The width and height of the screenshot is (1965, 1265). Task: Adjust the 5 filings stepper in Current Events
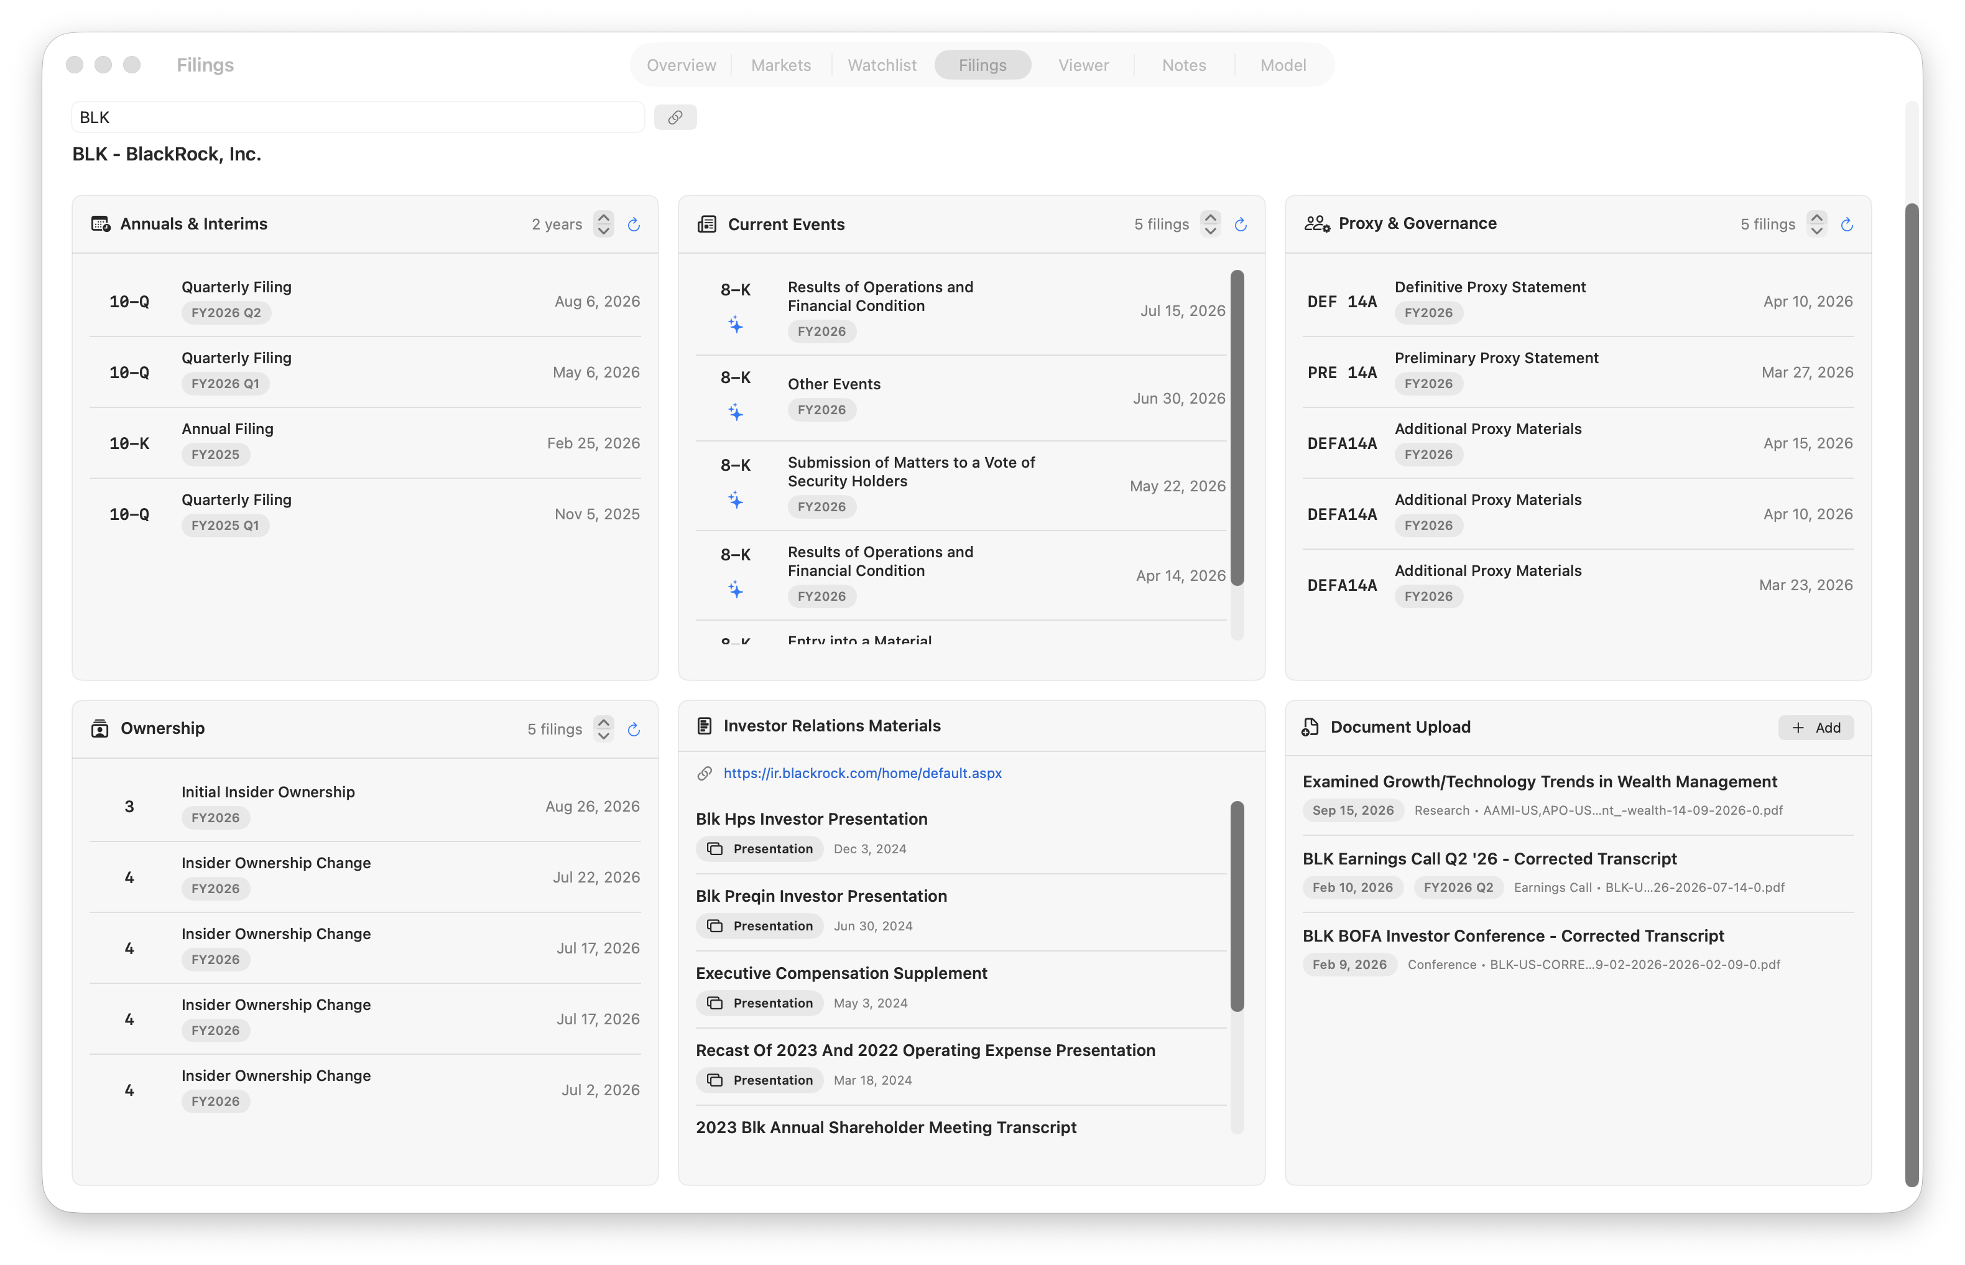point(1210,225)
